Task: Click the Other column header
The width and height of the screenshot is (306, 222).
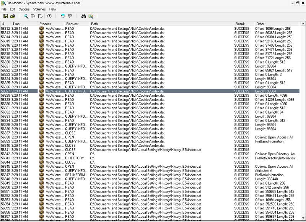Action: click(x=277, y=24)
